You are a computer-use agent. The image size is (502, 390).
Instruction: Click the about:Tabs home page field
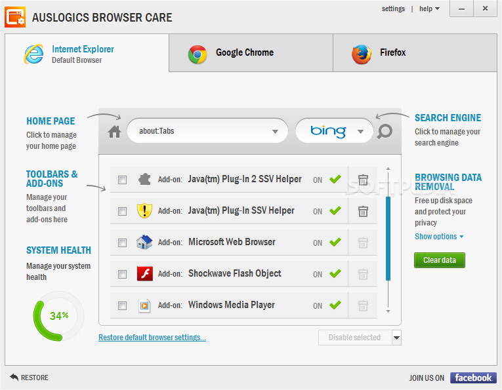pos(207,131)
